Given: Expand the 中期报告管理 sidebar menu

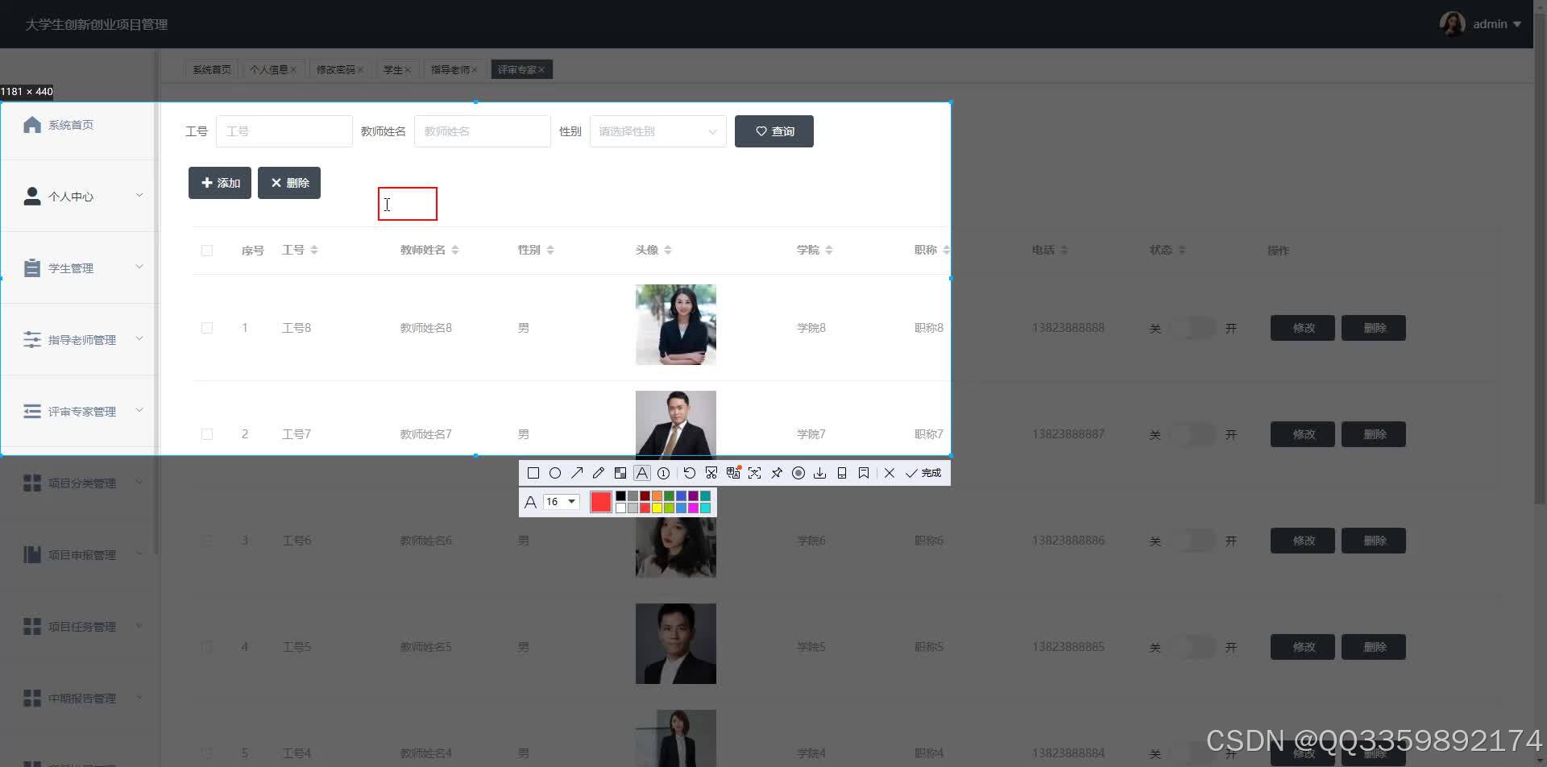Looking at the screenshot, I should click(x=80, y=698).
